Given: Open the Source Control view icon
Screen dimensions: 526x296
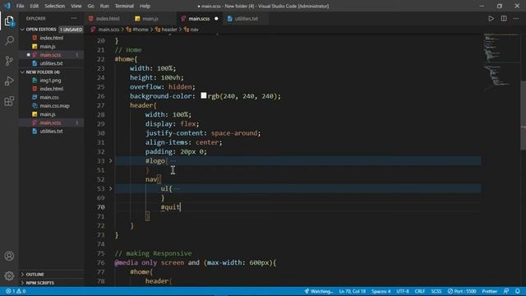Looking at the screenshot, I should tap(9, 61).
